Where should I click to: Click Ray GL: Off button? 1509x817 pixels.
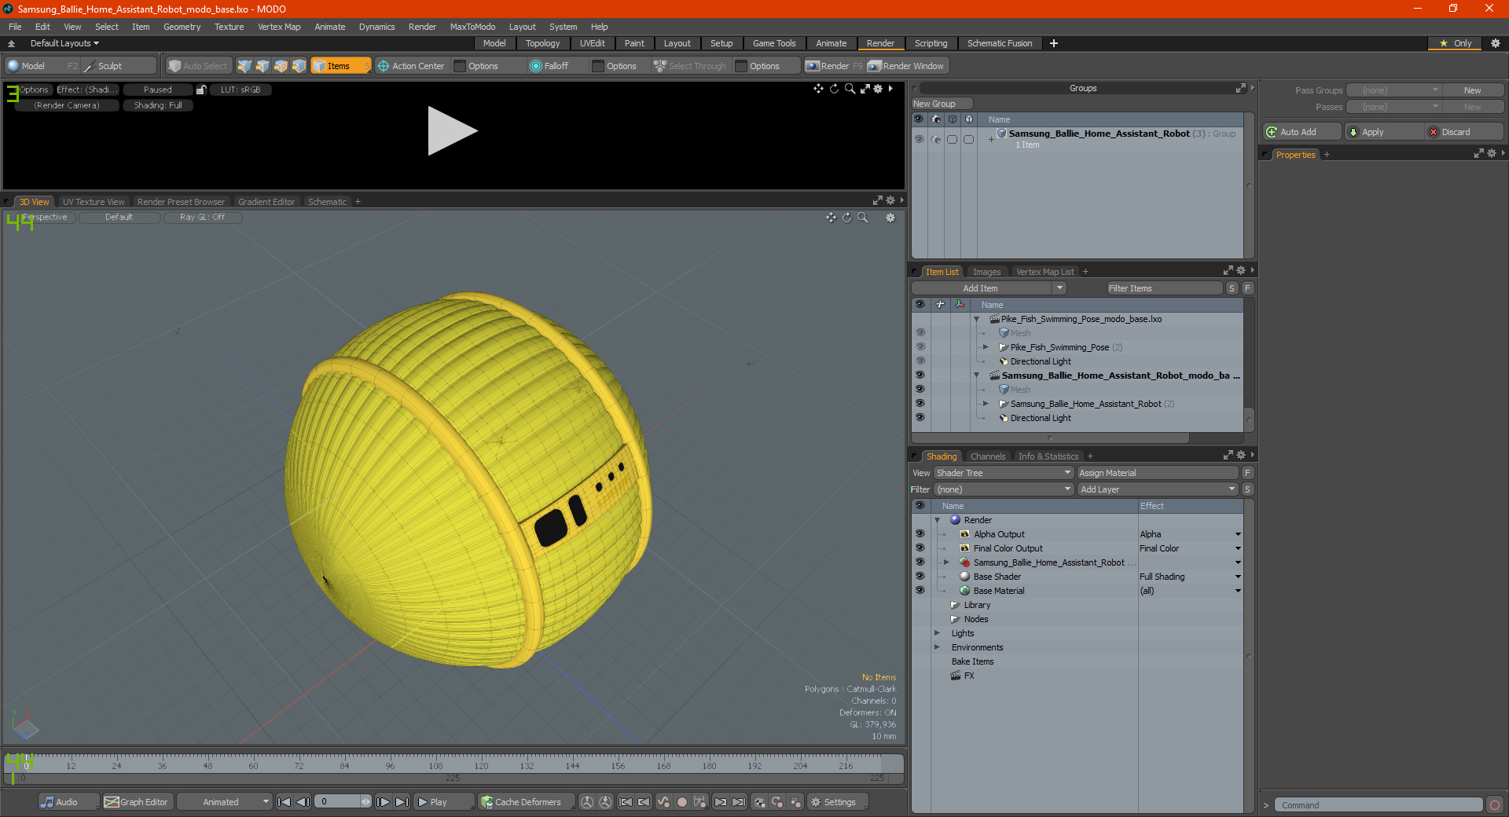tap(202, 218)
